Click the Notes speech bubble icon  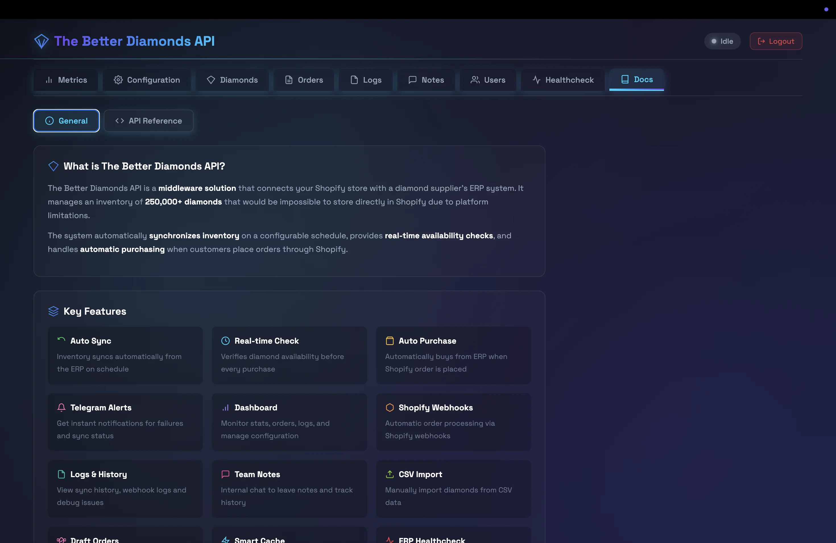(412, 80)
